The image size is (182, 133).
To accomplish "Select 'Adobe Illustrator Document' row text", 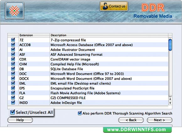I will (73, 50).
